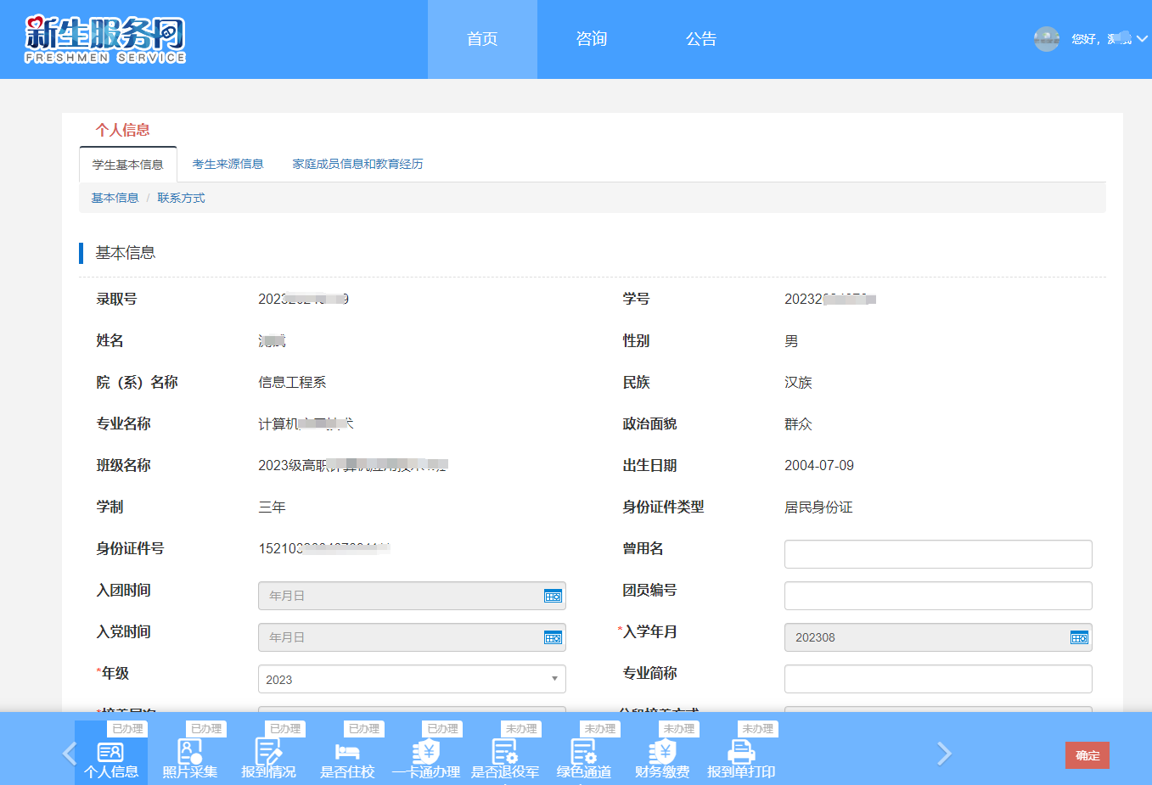Click the left arrow of the step bar
This screenshot has height=785, width=1152.
pyautogui.click(x=70, y=754)
